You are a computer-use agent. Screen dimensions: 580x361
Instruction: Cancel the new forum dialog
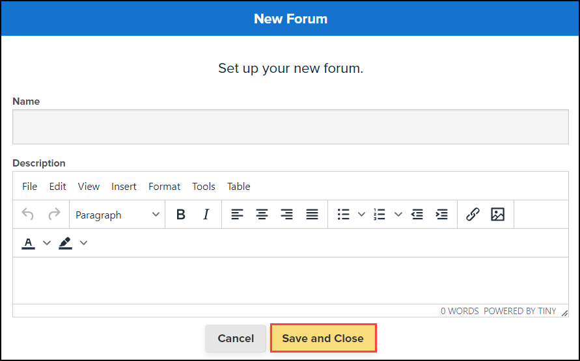236,338
